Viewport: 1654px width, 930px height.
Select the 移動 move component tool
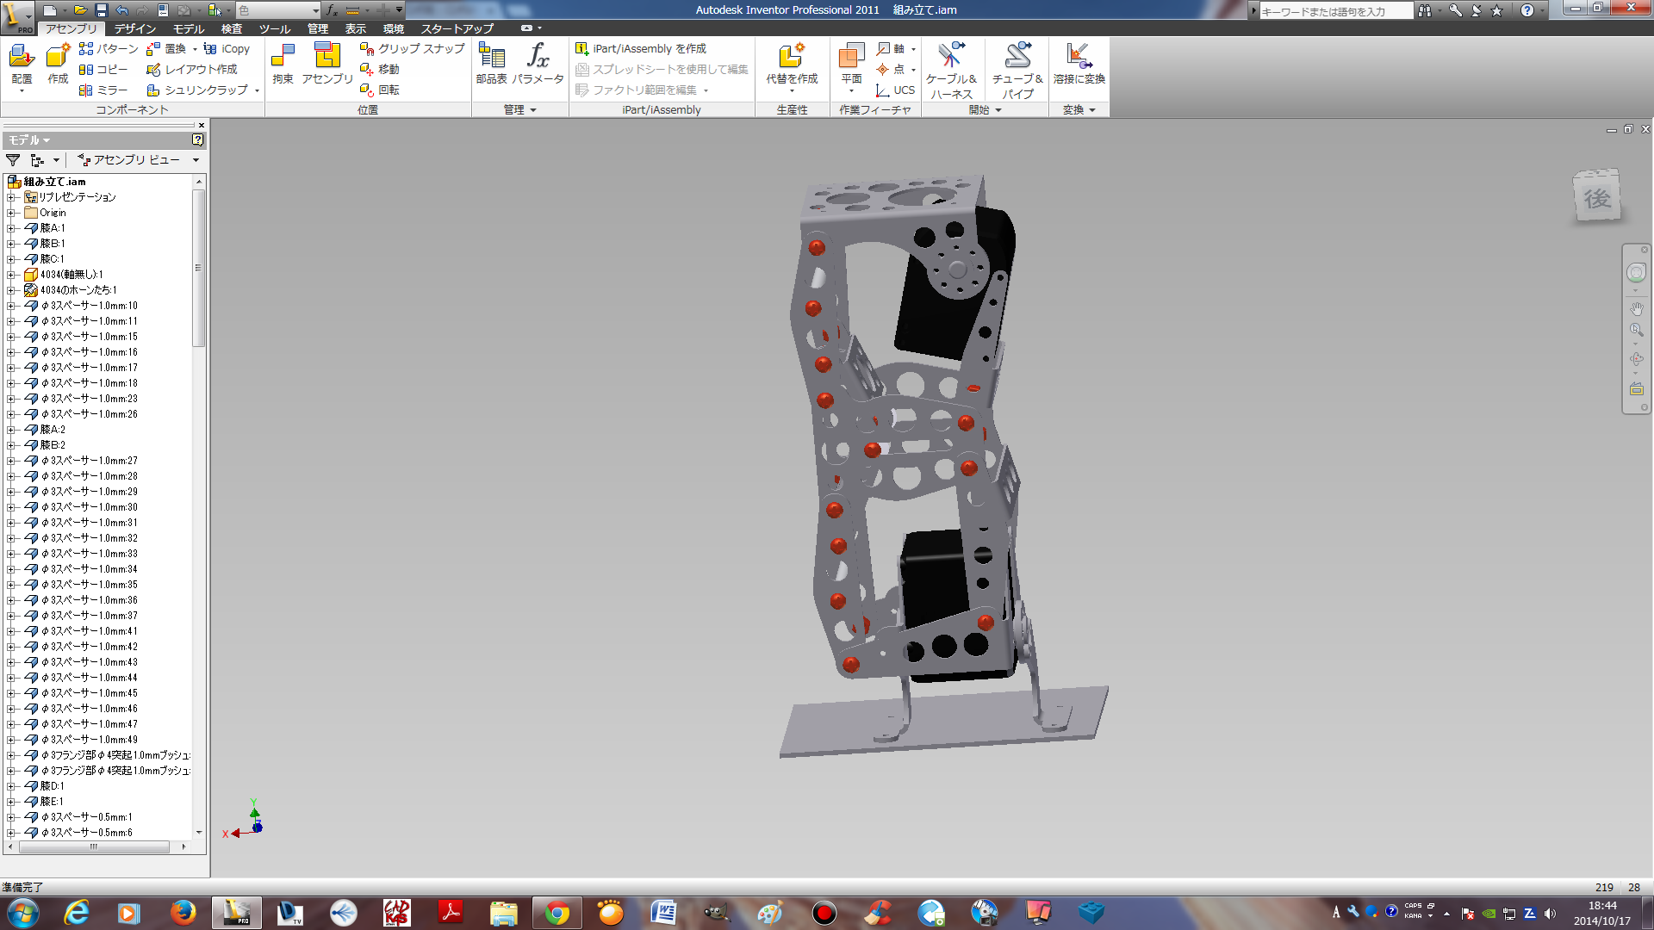[x=379, y=69]
